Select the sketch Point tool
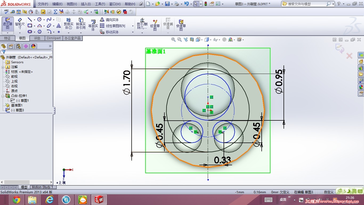The image size is (364, 205). click(x=59, y=32)
